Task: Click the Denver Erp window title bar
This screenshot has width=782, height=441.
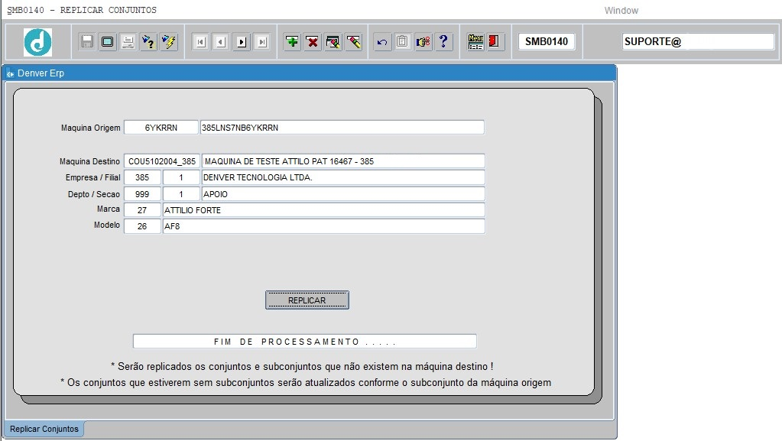Action: pyautogui.click(x=310, y=73)
